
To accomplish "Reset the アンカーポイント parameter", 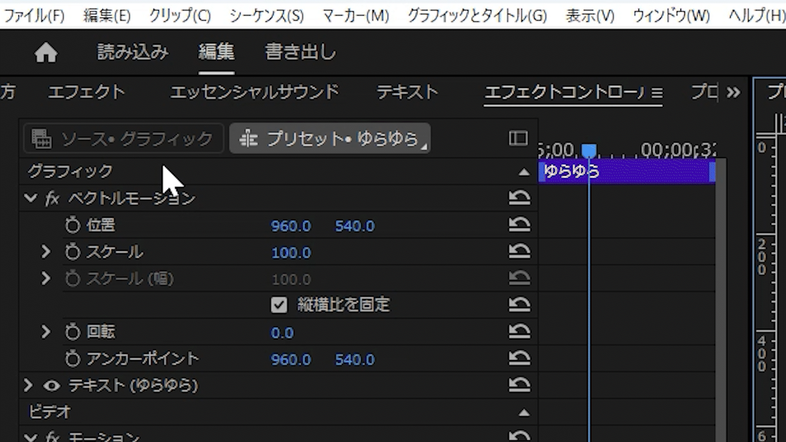I will tap(519, 359).
